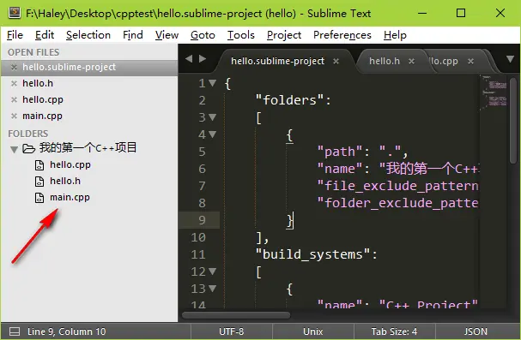Screen dimensions: 521x340
Task: Click "build_systems" text on line 11
Action: click(x=312, y=254)
